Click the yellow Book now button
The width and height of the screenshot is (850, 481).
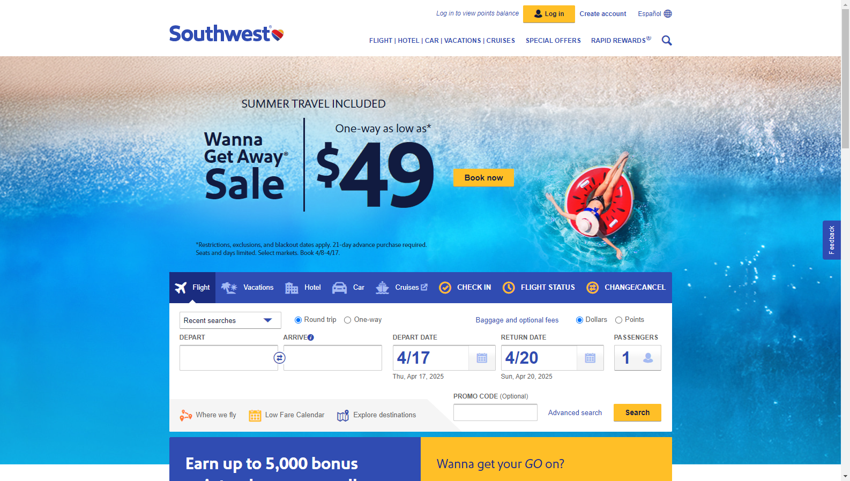pos(483,178)
